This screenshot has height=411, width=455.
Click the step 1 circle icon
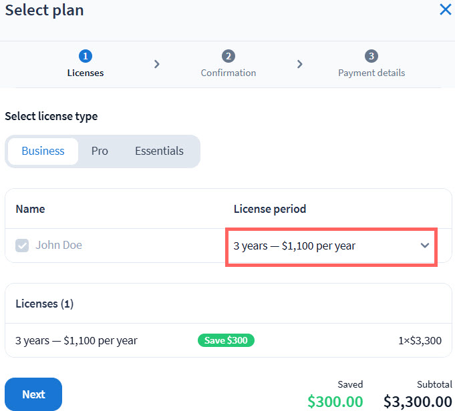pyautogui.click(x=86, y=56)
